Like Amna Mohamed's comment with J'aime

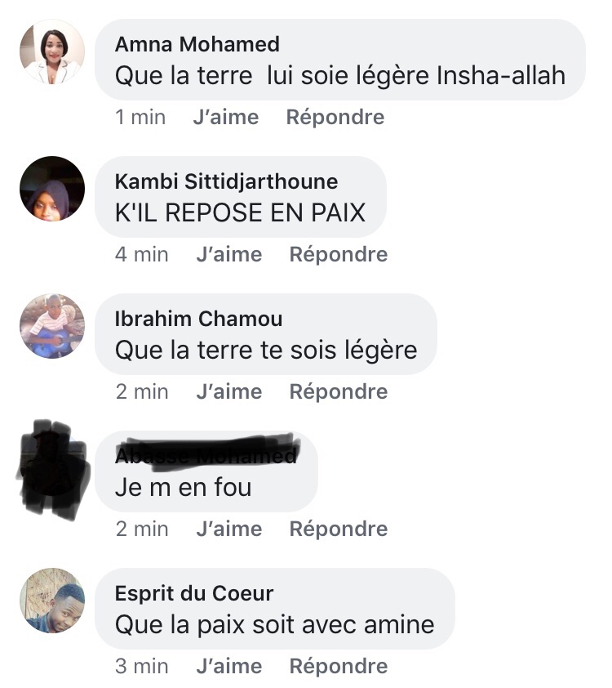click(225, 118)
